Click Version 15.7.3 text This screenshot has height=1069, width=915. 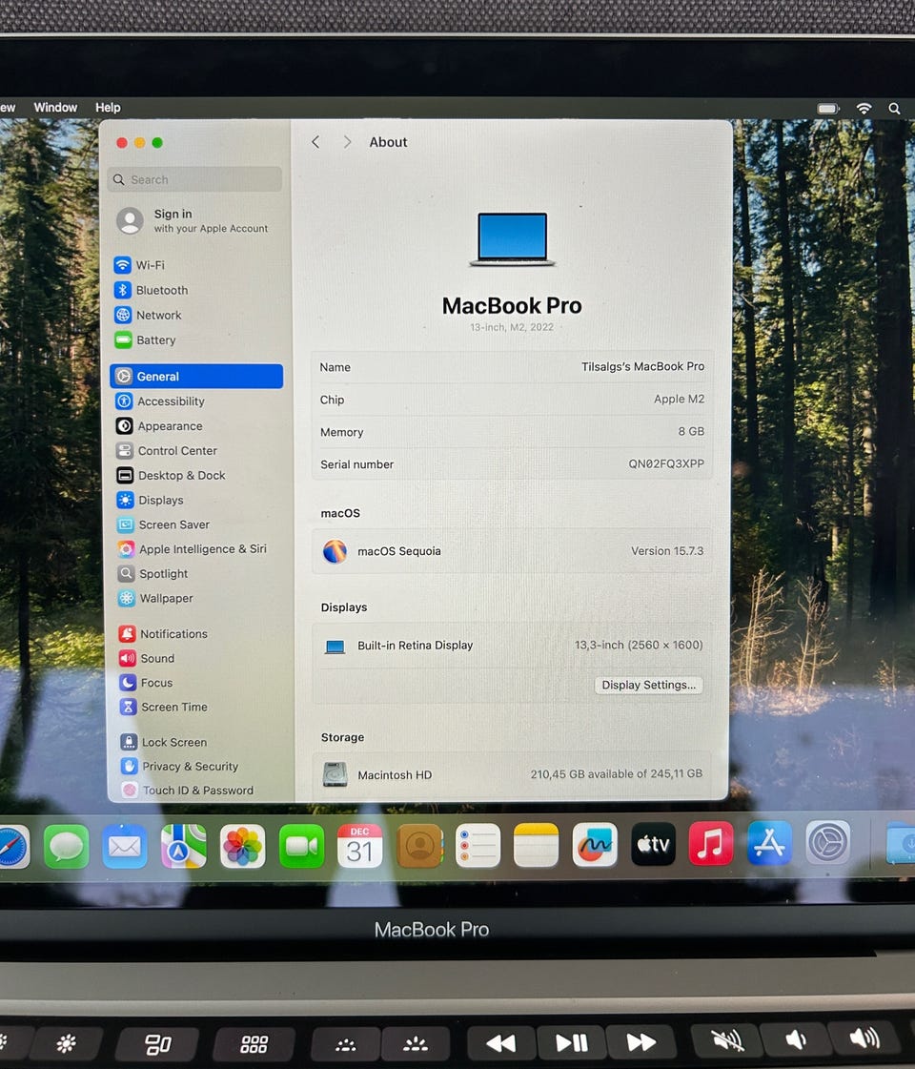click(667, 551)
